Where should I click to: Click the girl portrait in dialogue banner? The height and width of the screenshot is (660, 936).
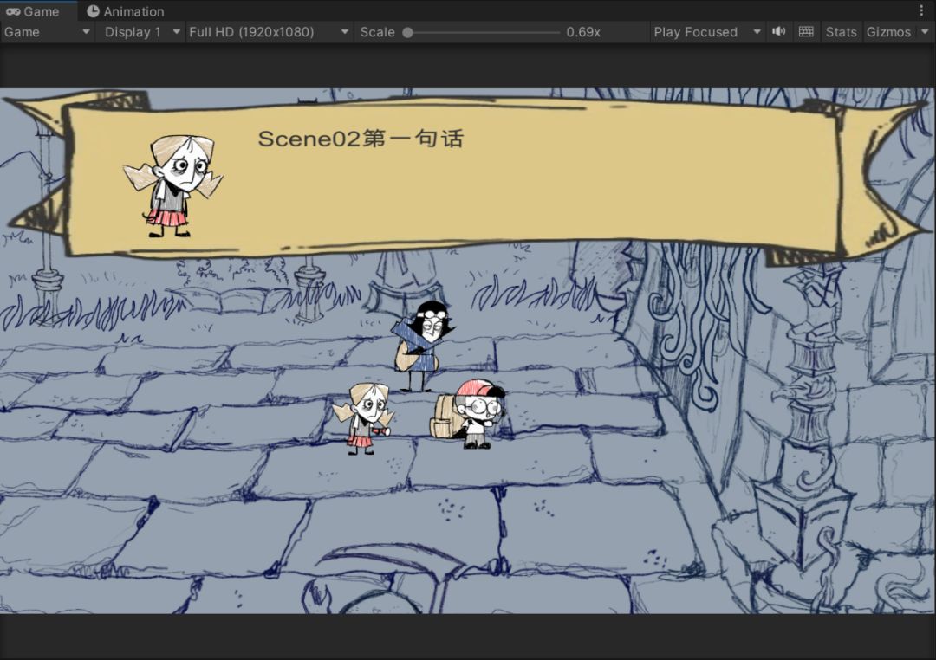173,186
